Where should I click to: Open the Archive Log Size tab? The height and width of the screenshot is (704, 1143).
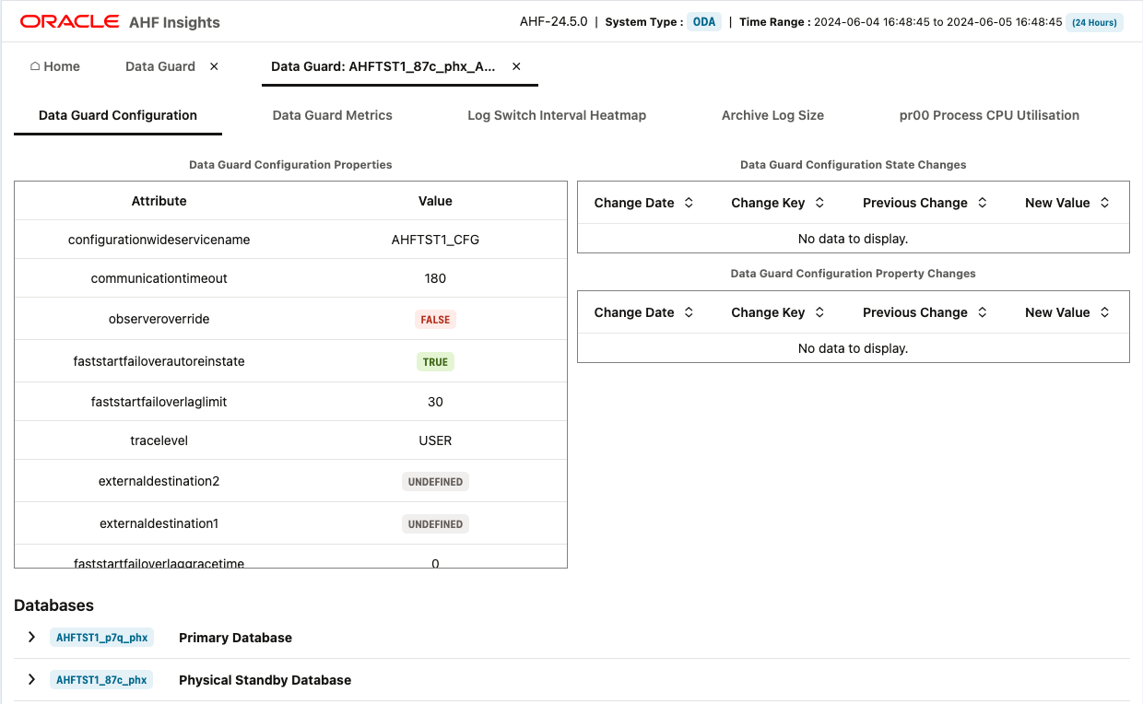pyautogui.click(x=772, y=115)
